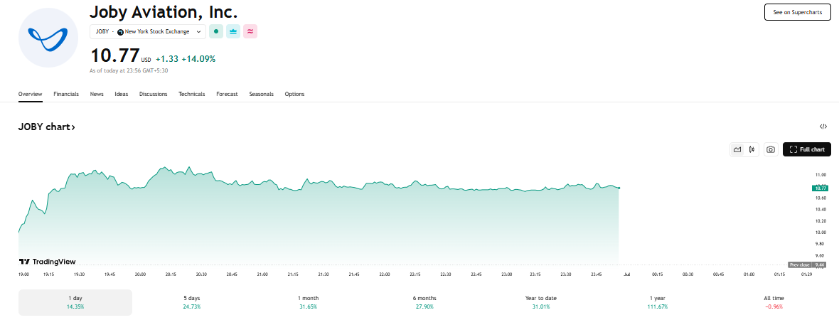Open the Forecast tab

227,94
